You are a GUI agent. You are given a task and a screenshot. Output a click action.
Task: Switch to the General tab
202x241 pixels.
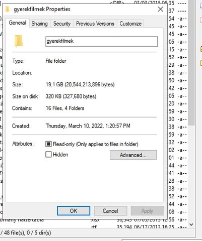17,23
